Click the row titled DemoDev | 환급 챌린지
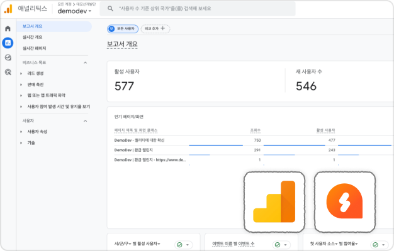This screenshot has height=251, width=394. [x=133, y=150]
